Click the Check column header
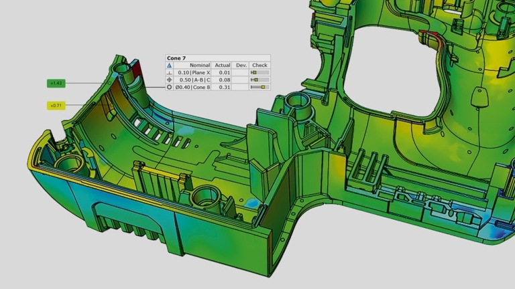 coord(260,66)
